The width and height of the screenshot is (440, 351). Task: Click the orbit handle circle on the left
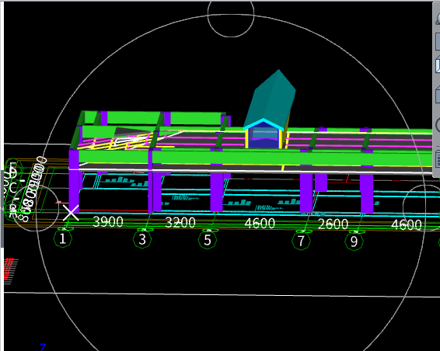(36, 208)
